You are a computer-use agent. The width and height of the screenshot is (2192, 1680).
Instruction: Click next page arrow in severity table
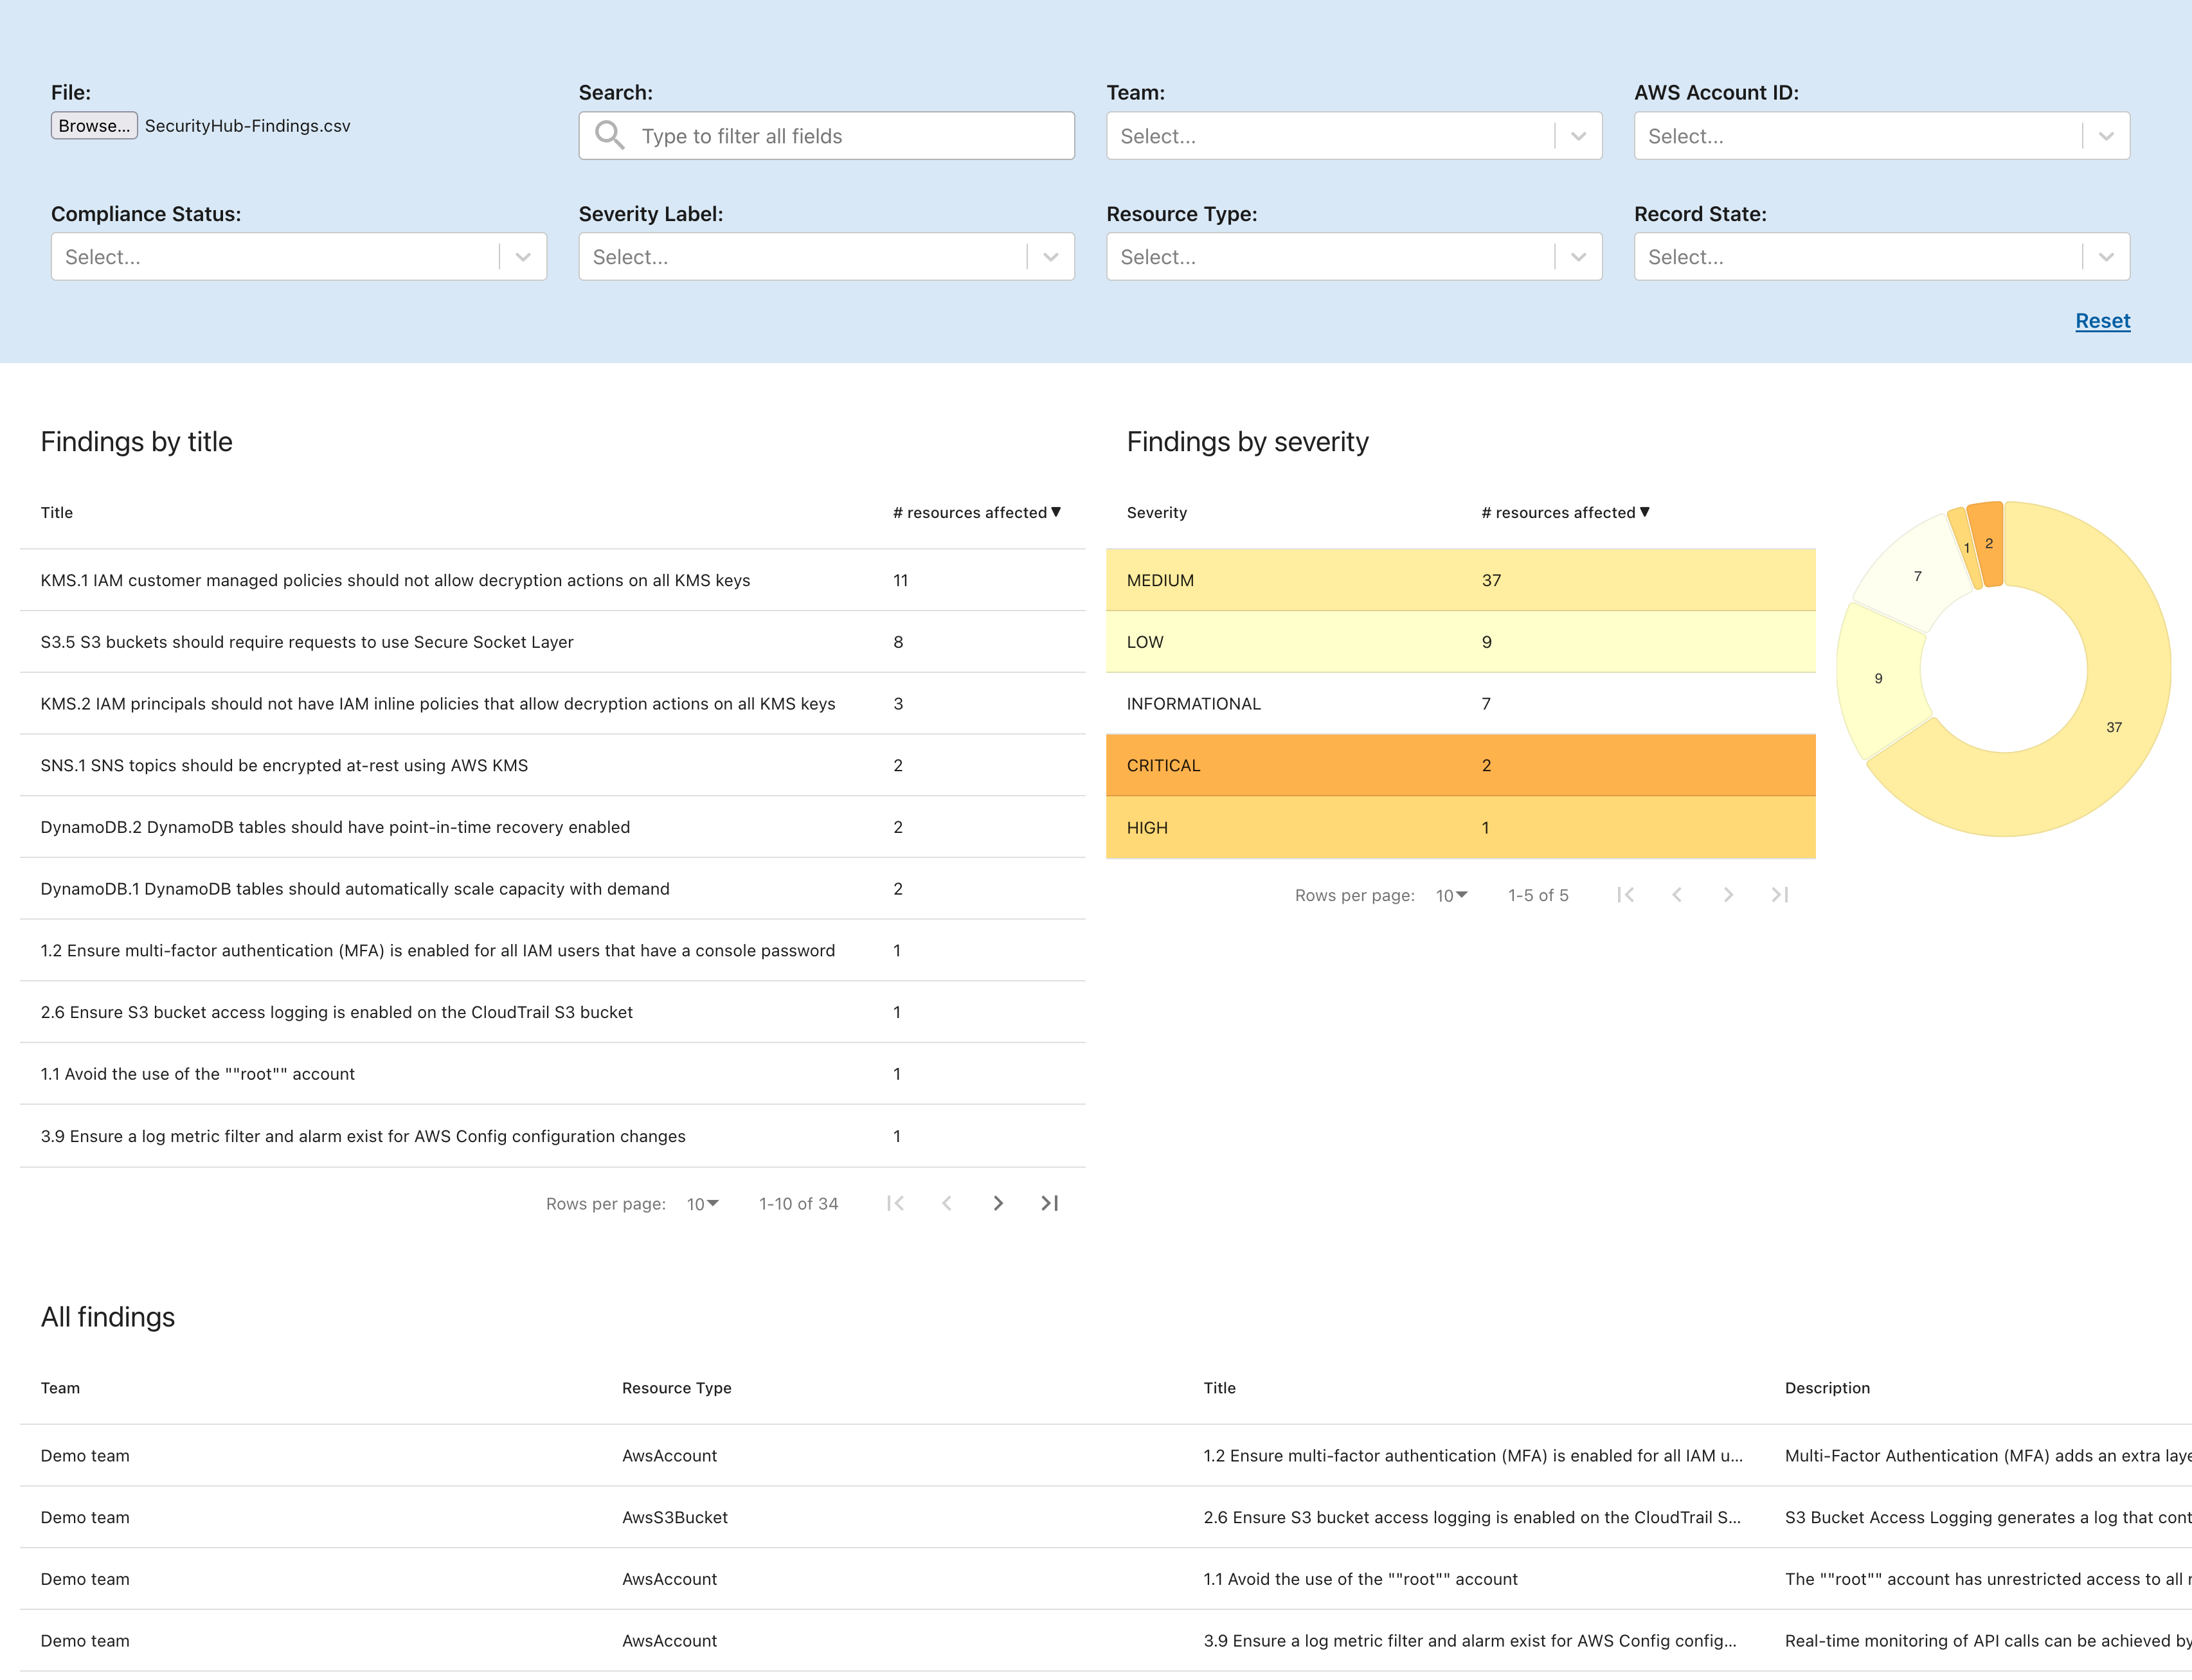pyautogui.click(x=1728, y=895)
